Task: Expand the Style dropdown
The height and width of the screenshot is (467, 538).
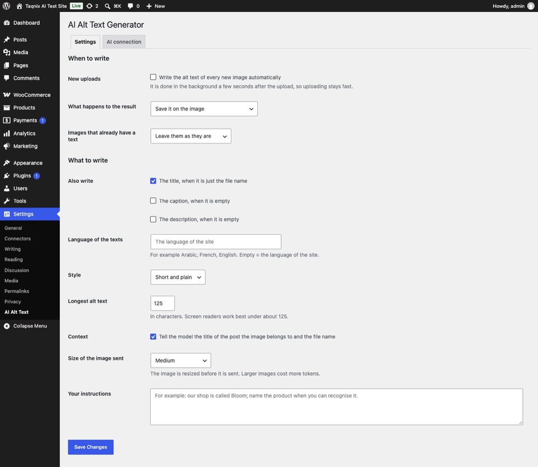Action: (x=178, y=278)
